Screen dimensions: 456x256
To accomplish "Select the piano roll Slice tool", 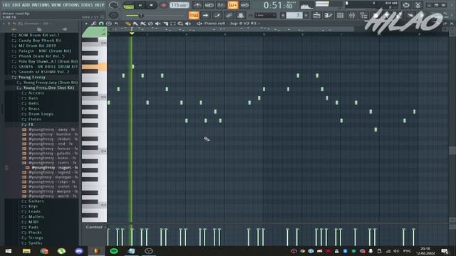I will (x=165, y=23).
